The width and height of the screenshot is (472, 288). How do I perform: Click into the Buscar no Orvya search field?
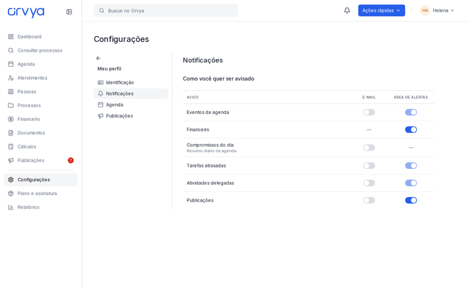click(x=166, y=10)
